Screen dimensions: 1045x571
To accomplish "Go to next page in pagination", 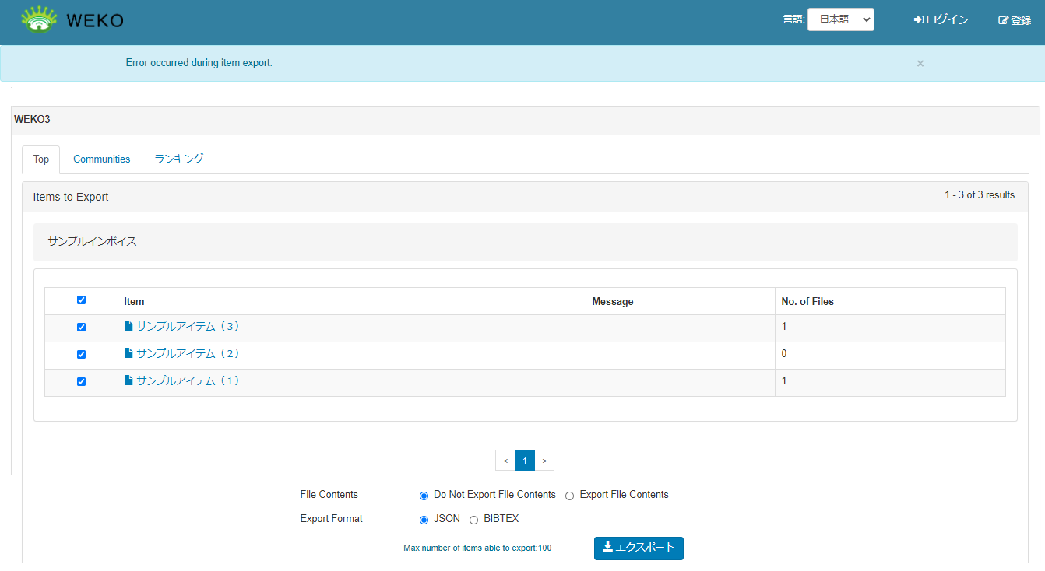I will [x=544, y=461].
